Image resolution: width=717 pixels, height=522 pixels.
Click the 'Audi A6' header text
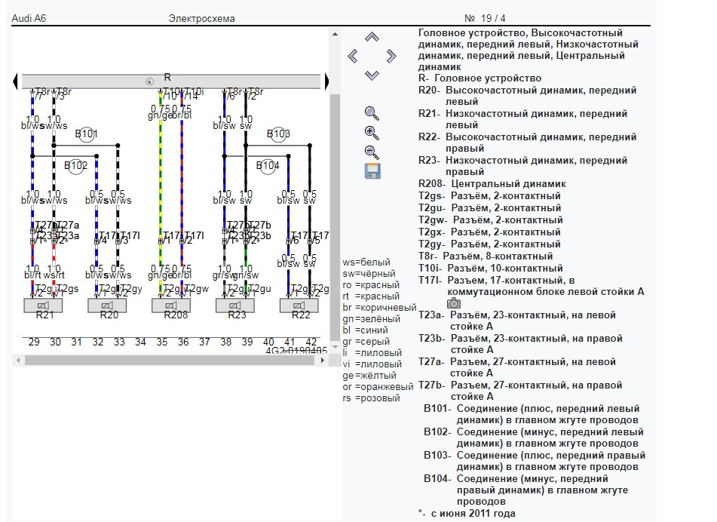(x=29, y=18)
